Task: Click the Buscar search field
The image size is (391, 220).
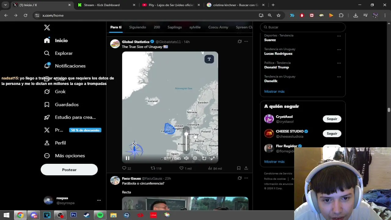Action: 303,27
